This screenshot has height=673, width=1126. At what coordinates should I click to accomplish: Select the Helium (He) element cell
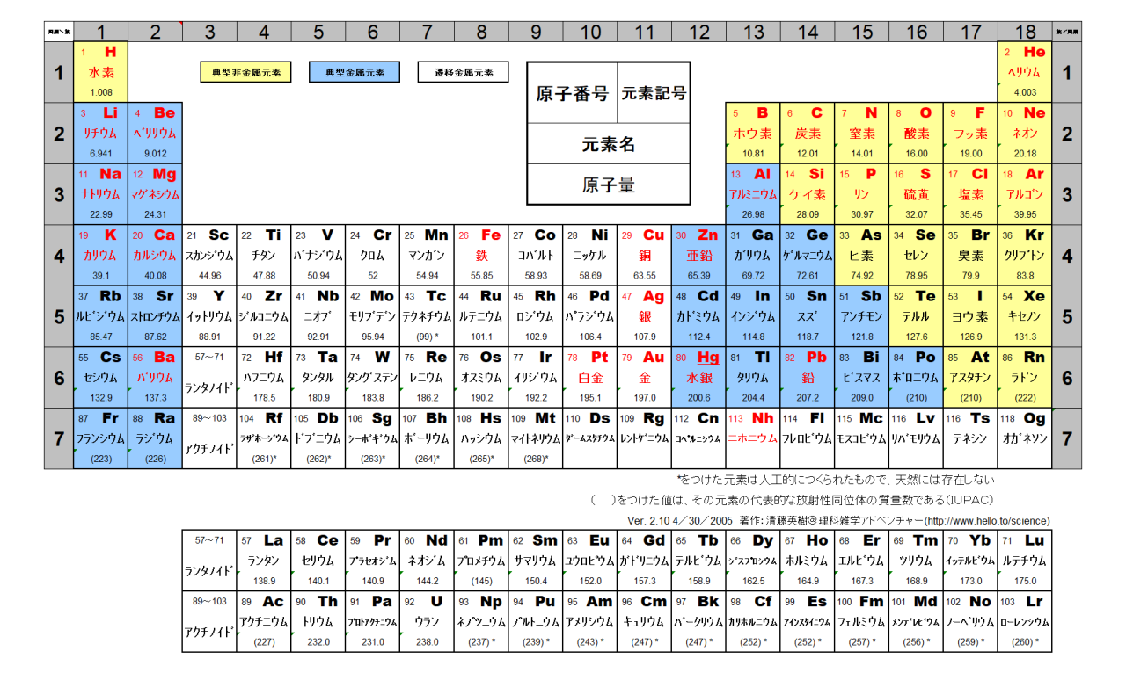pos(1025,71)
